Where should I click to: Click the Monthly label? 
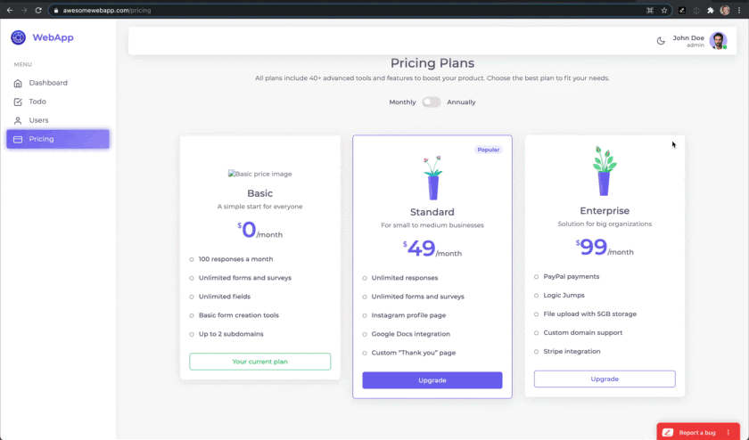pos(402,102)
